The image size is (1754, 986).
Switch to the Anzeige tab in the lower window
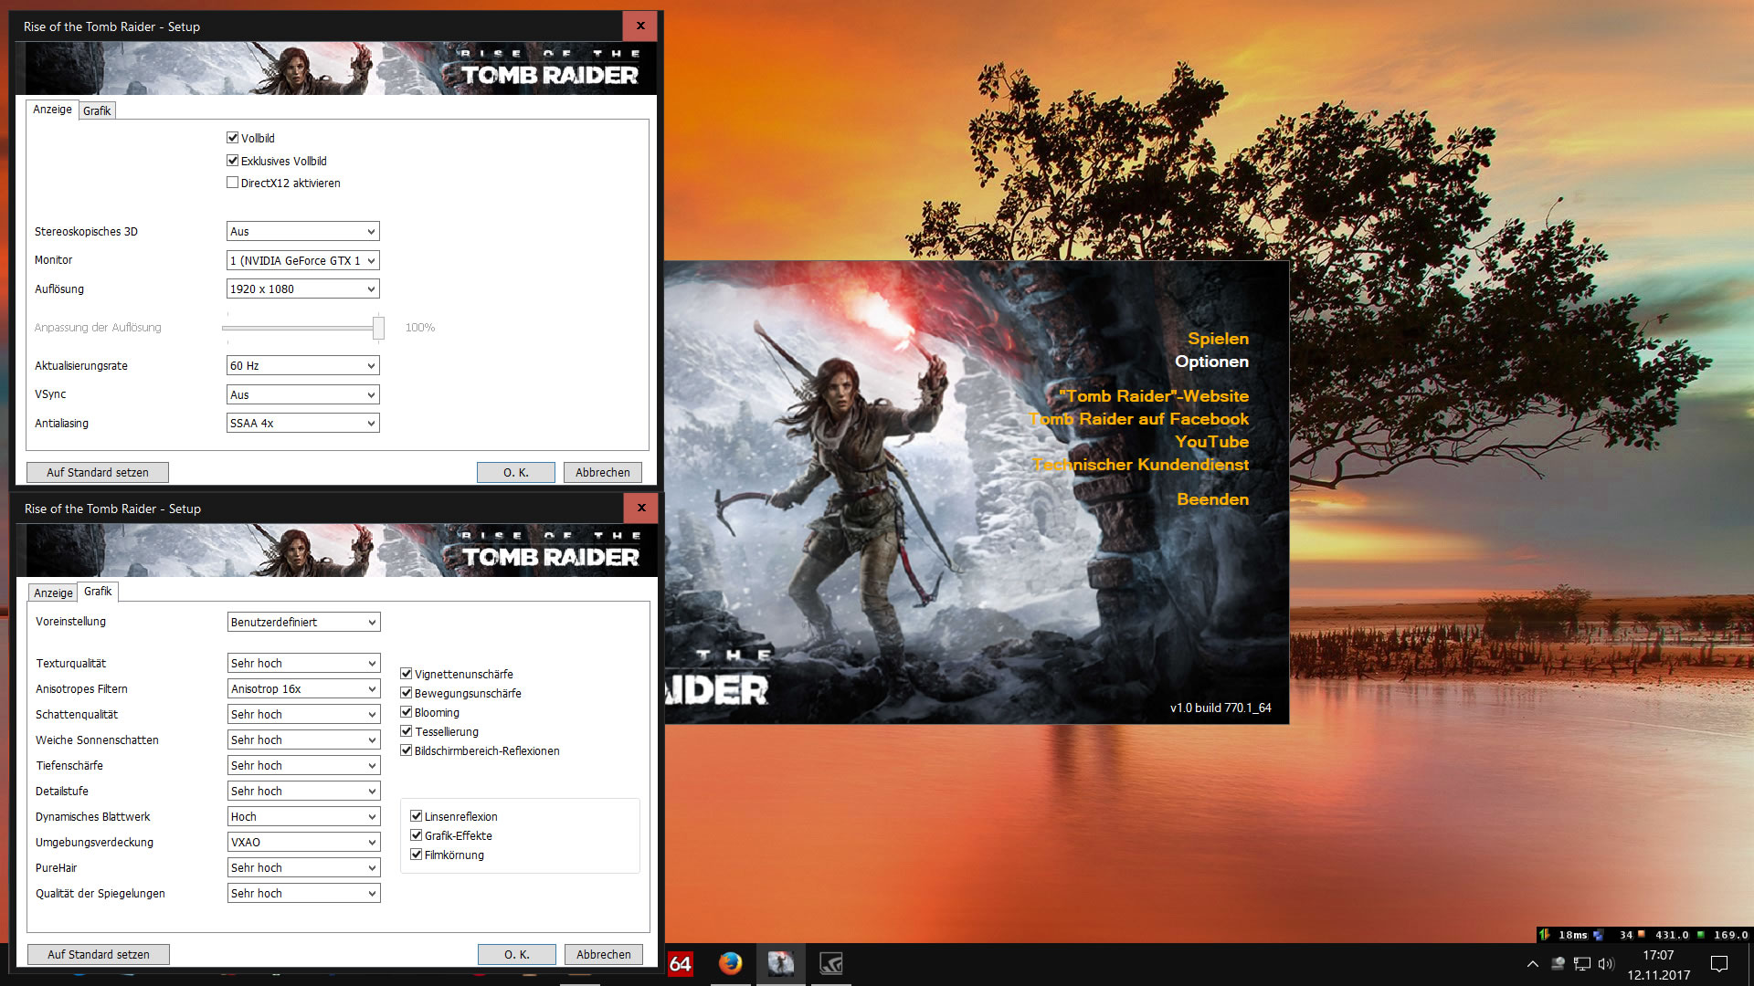coord(53,593)
